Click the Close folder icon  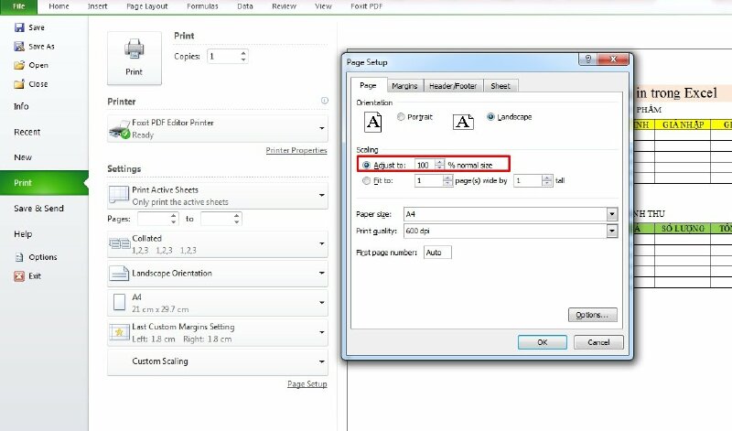[x=19, y=84]
